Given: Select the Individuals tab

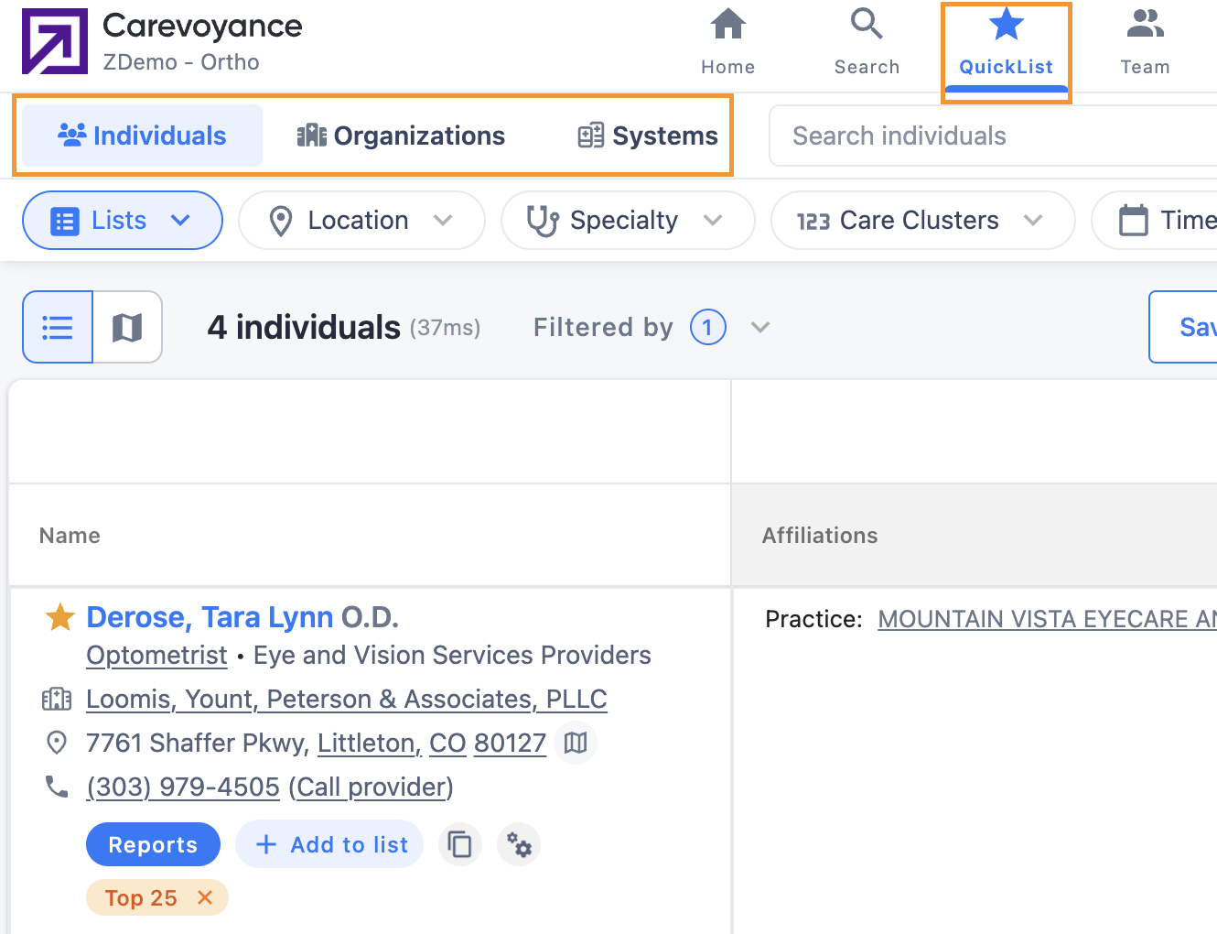Looking at the screenshot, I should click(x=142, y=136).
